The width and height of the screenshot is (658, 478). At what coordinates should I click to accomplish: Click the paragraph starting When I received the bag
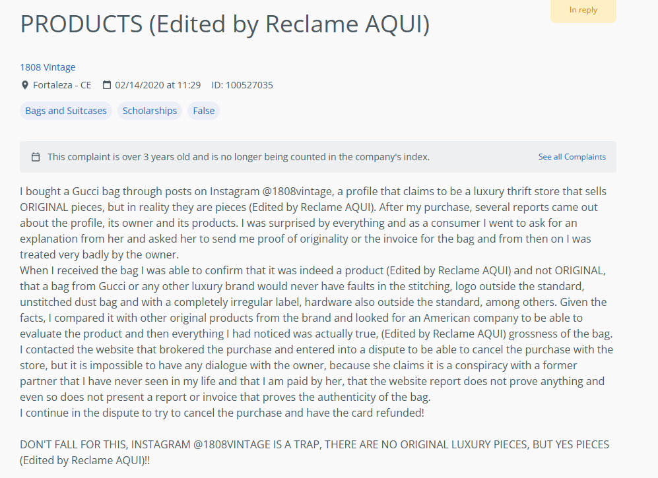[316, 303]
